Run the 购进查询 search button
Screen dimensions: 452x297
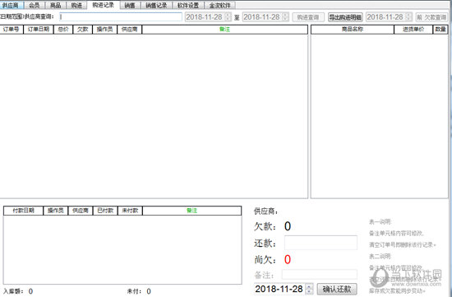[308, 17]
